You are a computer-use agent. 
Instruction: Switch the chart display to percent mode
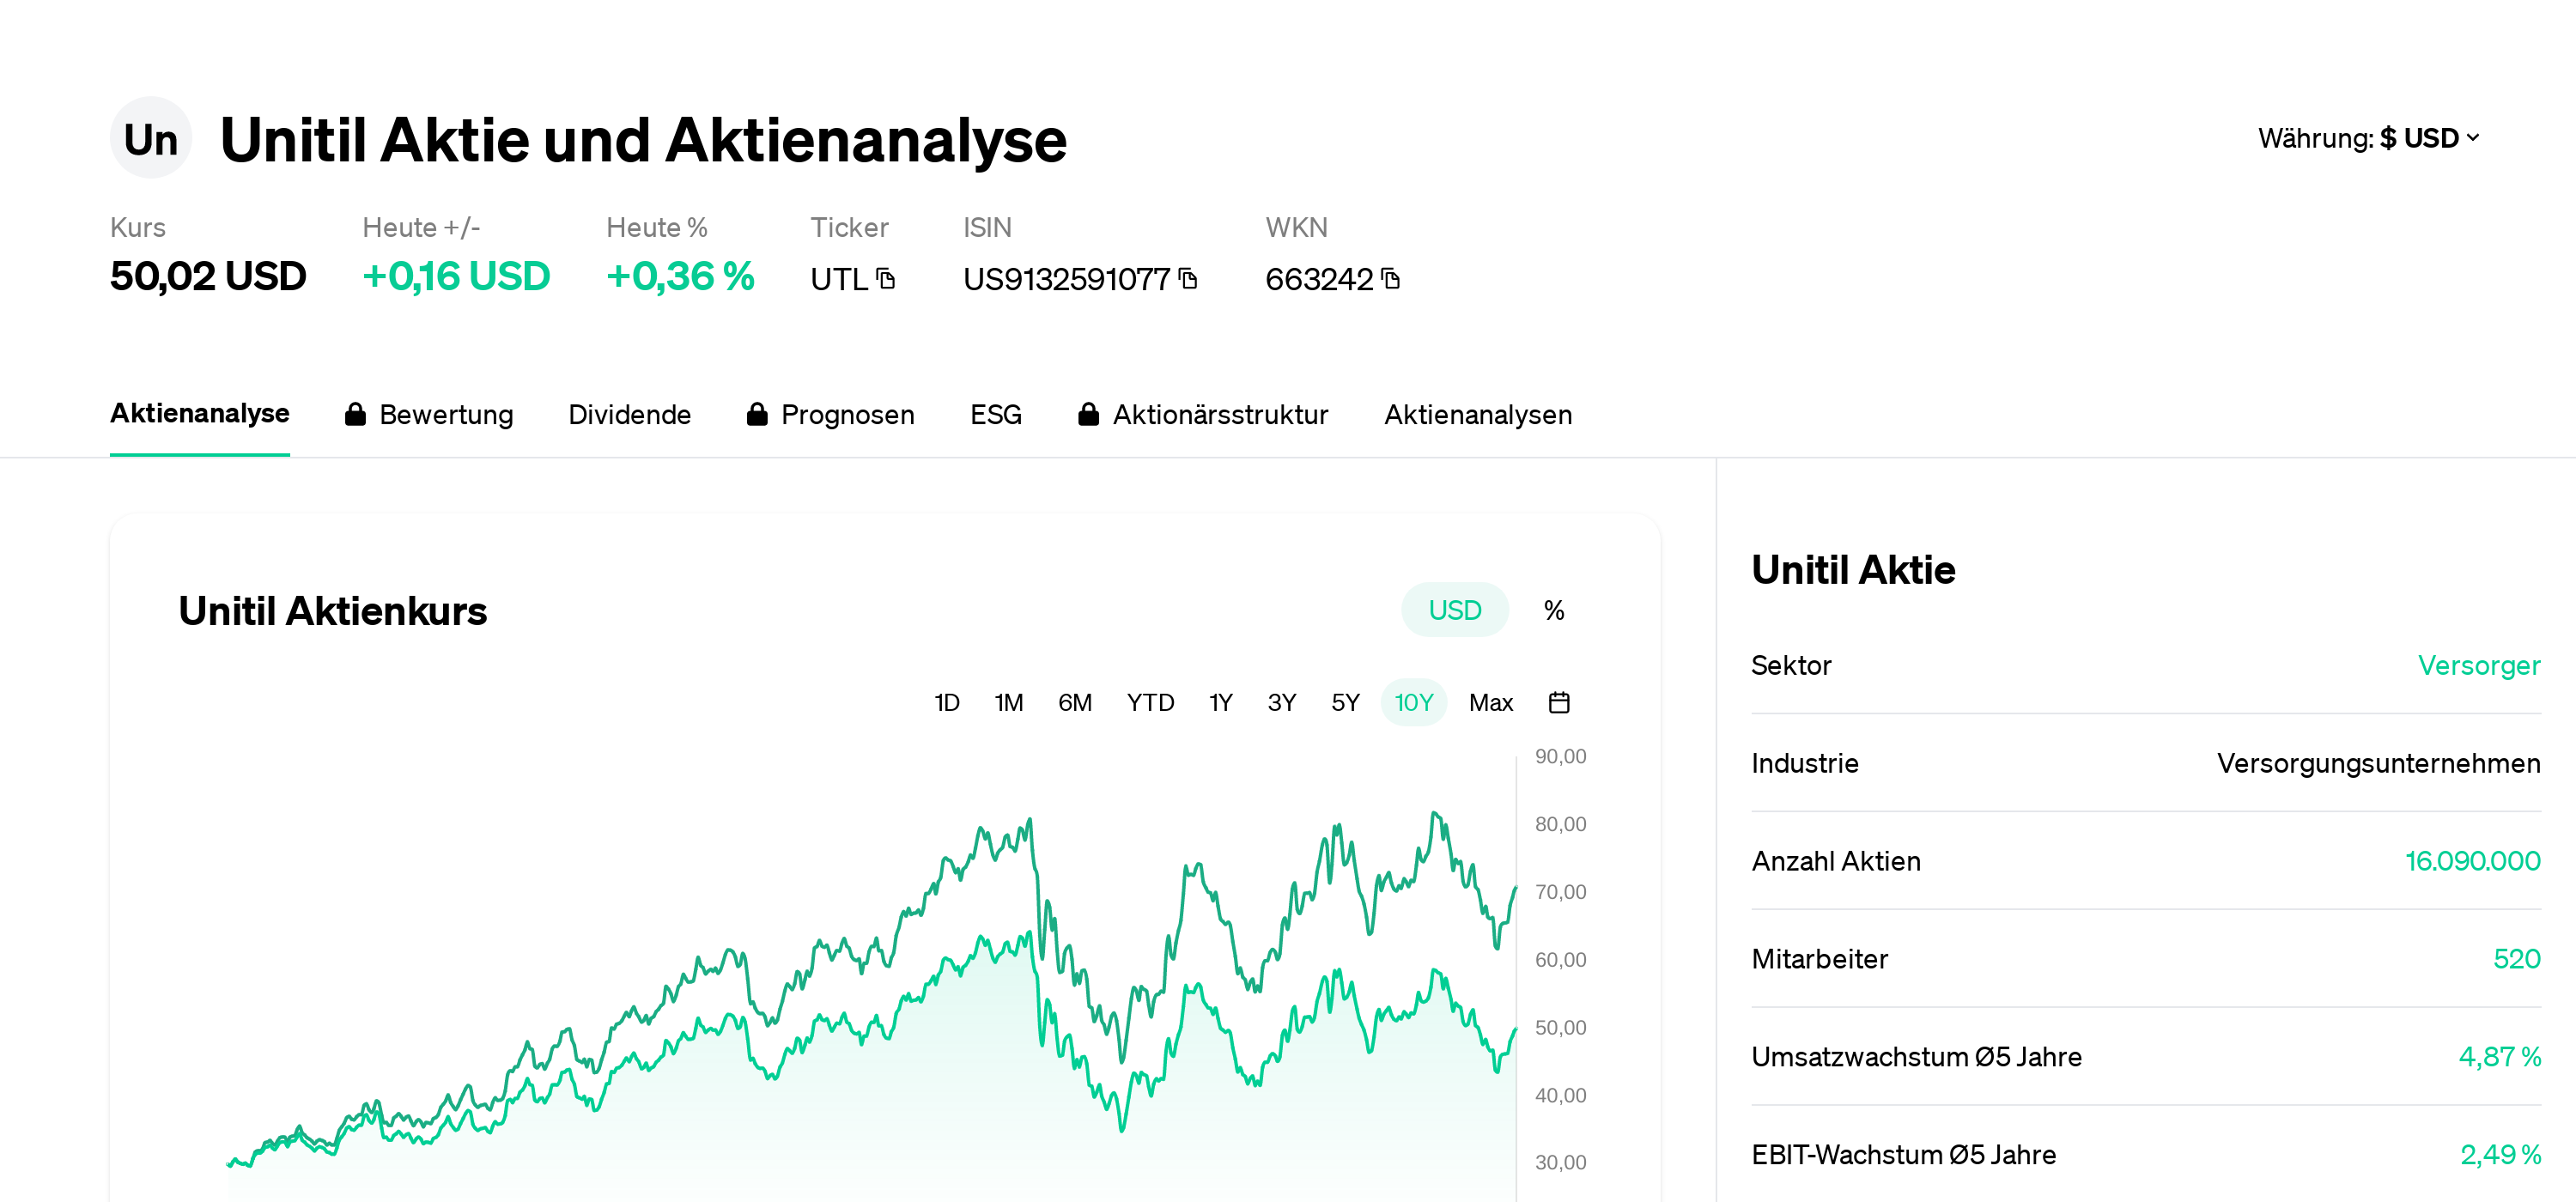[x=1553, y=609]
